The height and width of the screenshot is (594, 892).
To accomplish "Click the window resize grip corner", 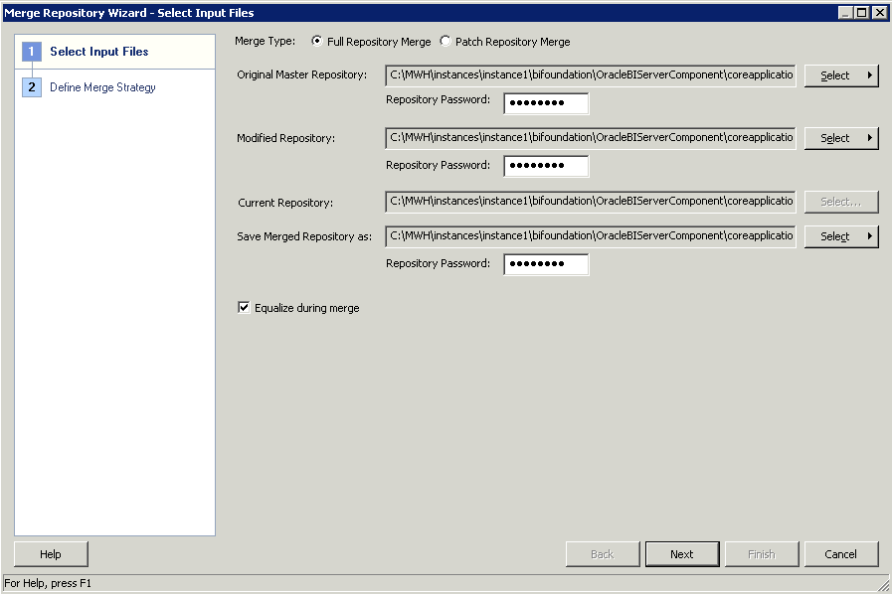I will pos(883,585).
